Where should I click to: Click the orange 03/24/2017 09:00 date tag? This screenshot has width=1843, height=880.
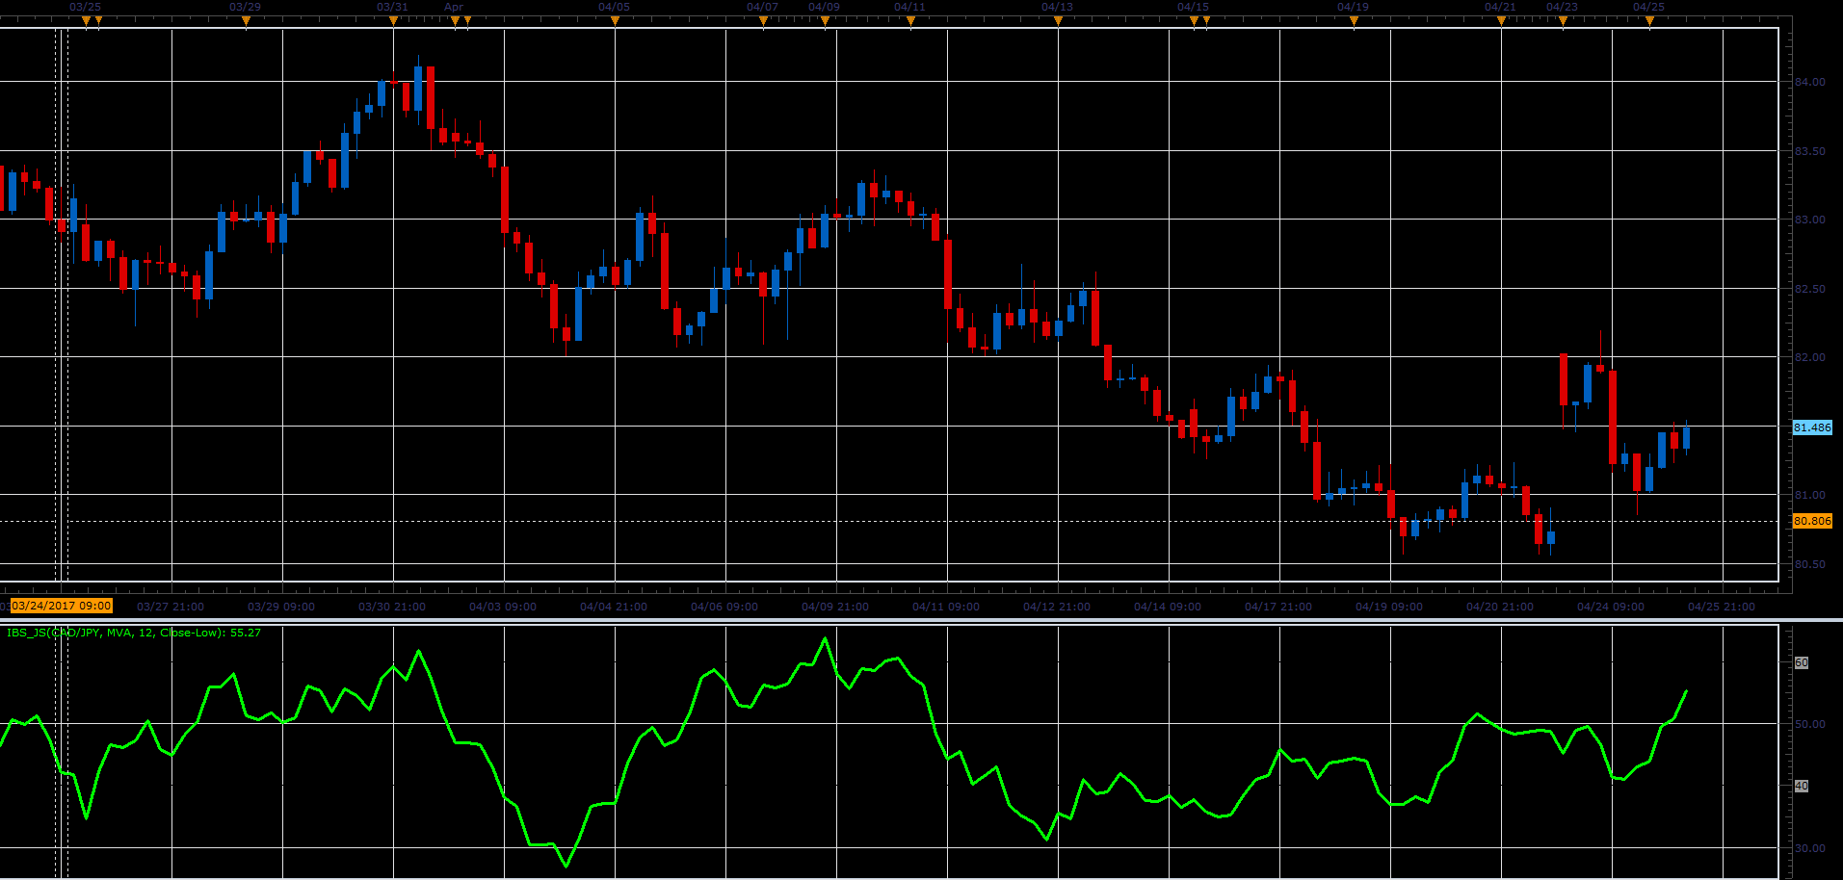62,606
